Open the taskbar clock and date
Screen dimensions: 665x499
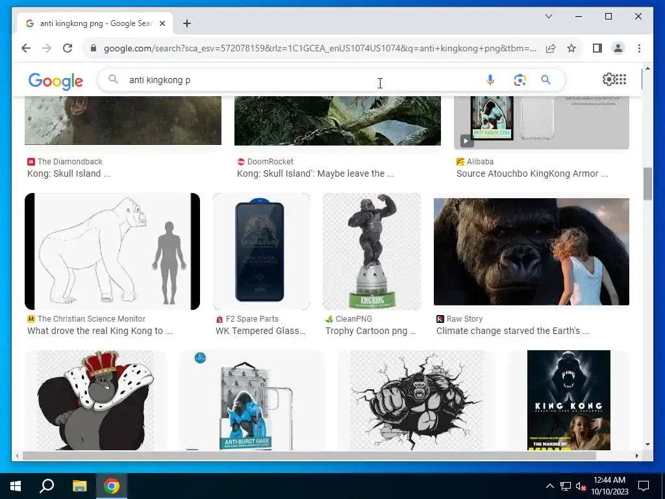(609, 486)
